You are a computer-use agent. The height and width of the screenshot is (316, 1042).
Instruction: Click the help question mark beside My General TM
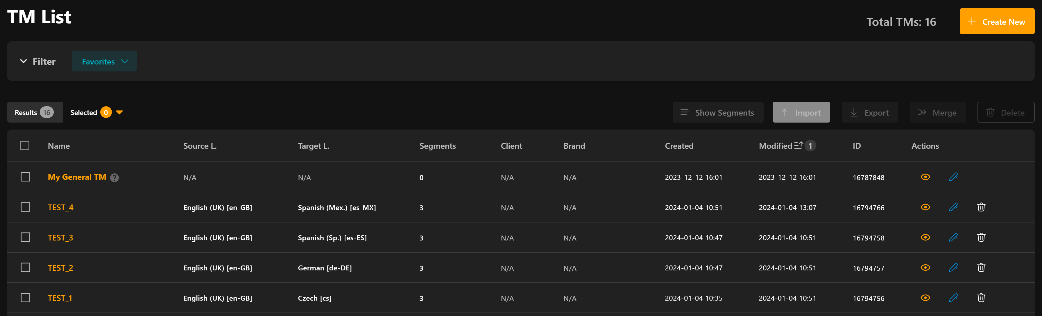pos(114,178)
